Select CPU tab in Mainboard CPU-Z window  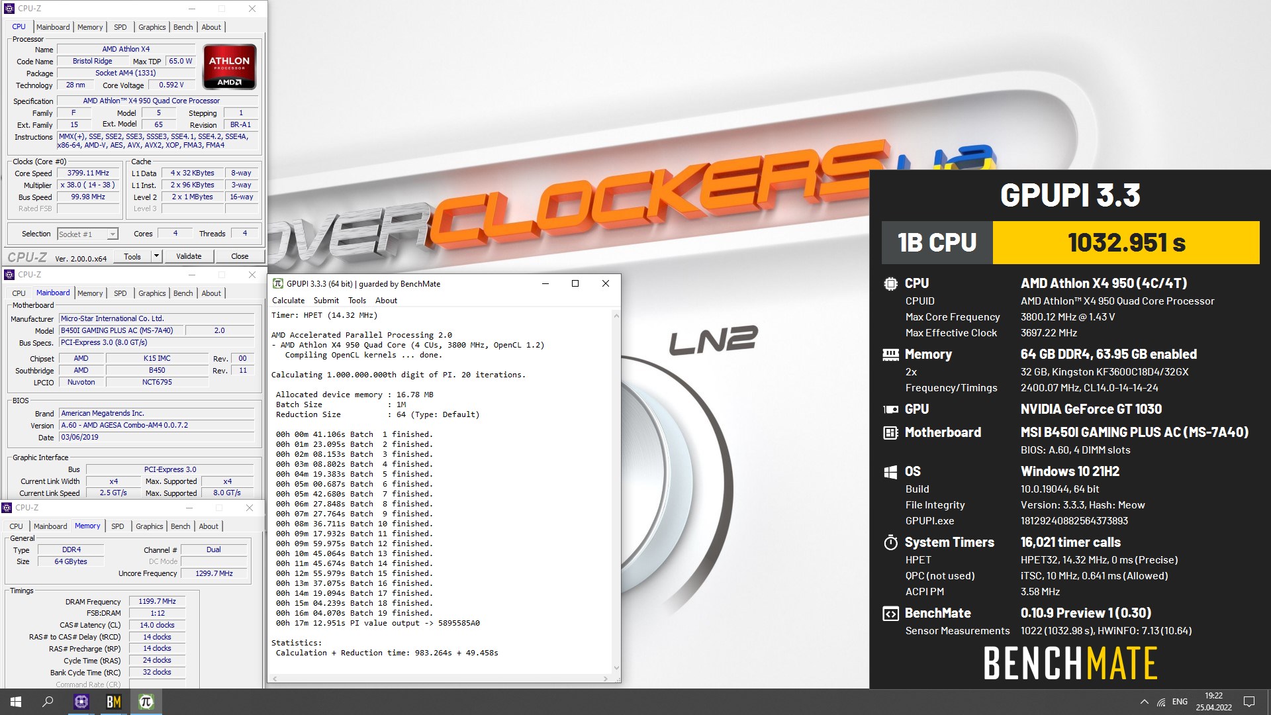pyautogui.click(x=19, y=293)
